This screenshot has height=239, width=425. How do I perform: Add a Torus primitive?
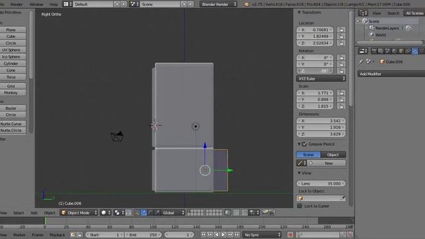point(11,77)
